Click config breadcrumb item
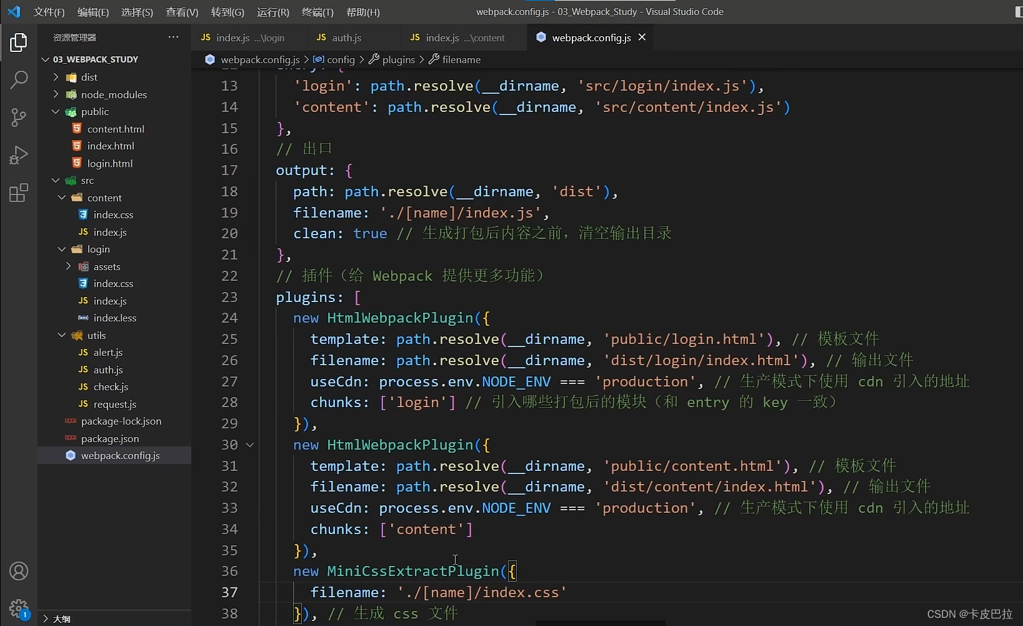 pos(341,59)
